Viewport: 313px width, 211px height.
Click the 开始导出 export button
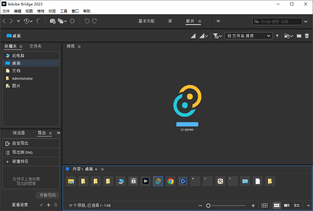(47, 195)
